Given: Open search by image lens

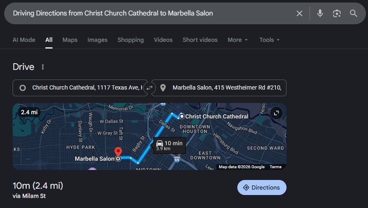Looking at the screenshot, I should click(336, 13).
